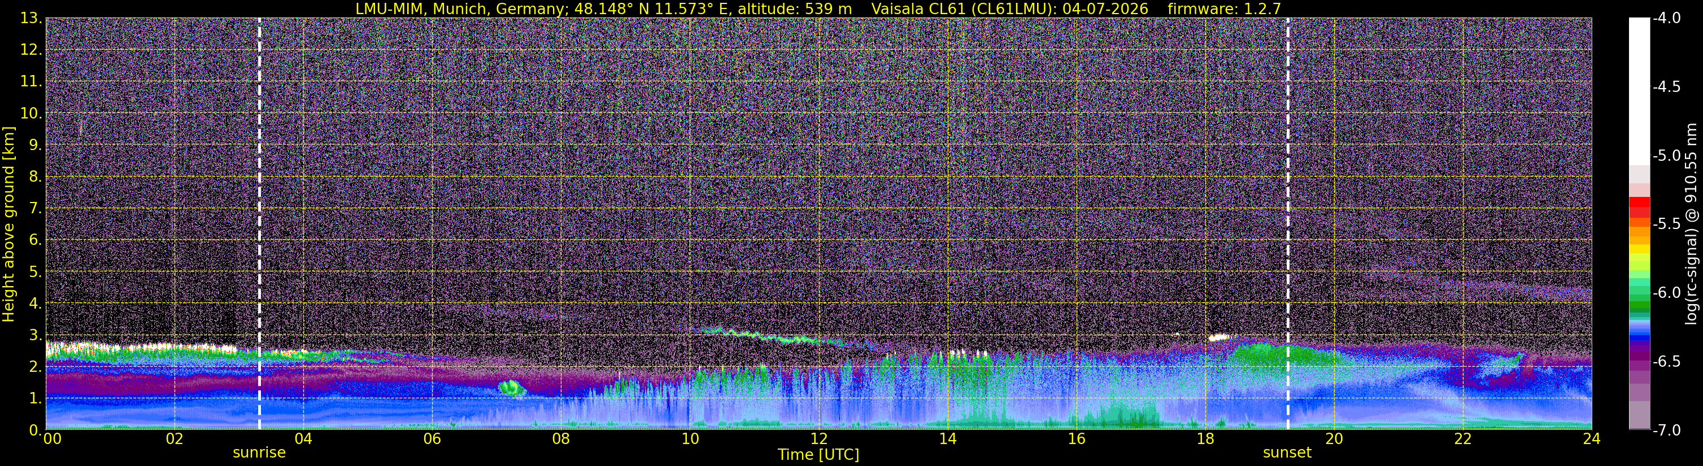
Task: Click the '06' time tick label
Action: coord(432,439)
